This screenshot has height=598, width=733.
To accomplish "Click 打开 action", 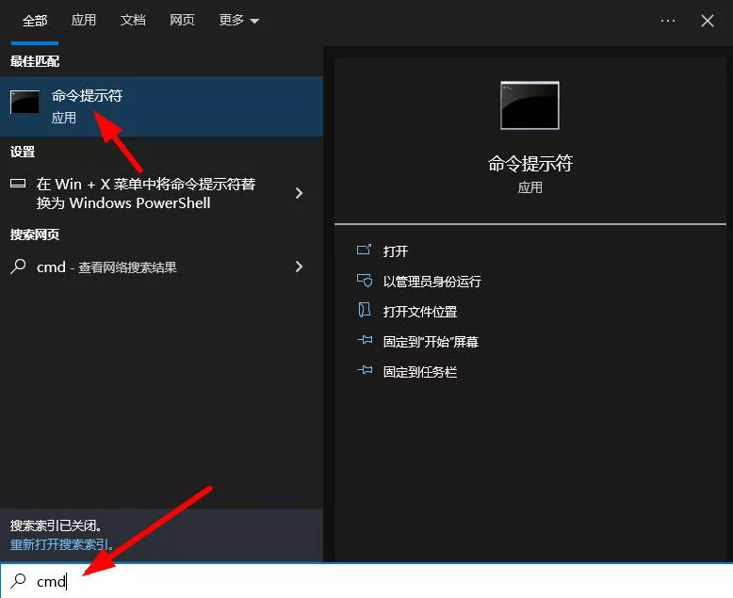I will [396, 251].
